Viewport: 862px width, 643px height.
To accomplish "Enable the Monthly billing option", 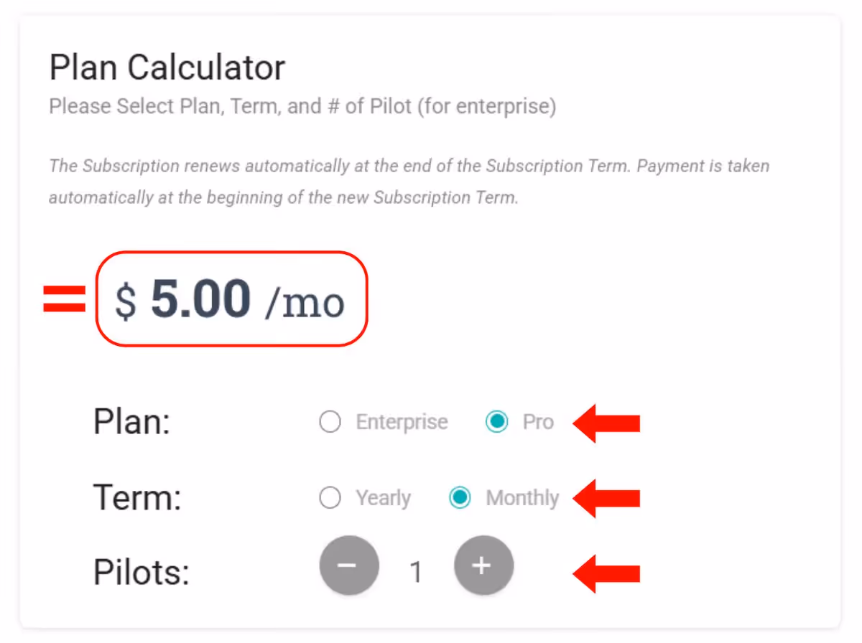I will click(x=460, y=497).
